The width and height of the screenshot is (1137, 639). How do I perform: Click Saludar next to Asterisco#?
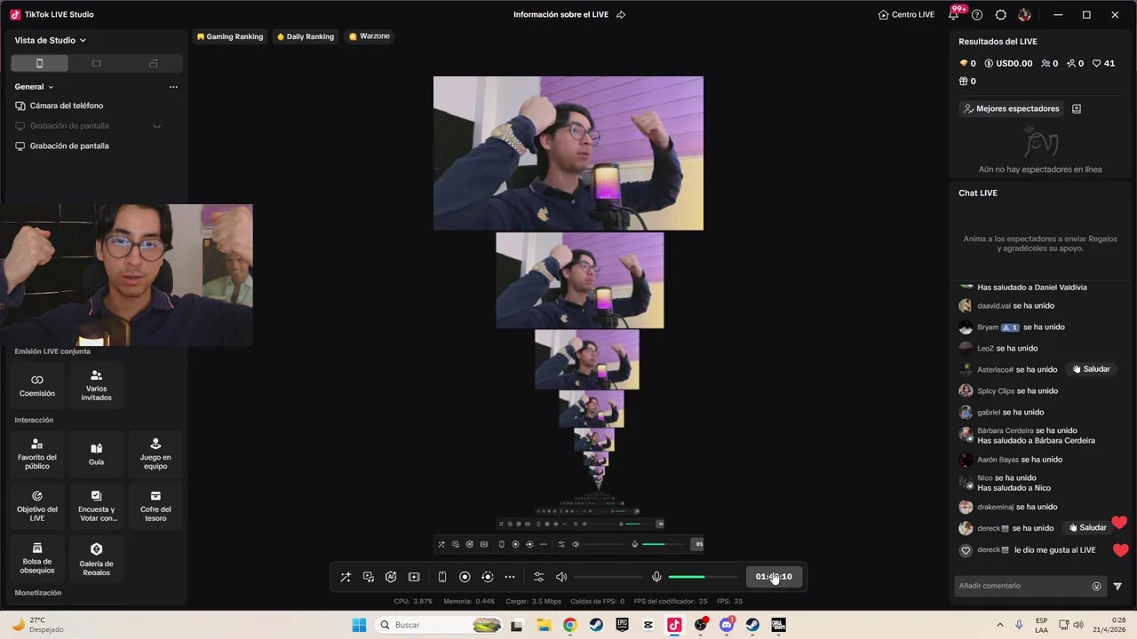tap(1091, 369)
